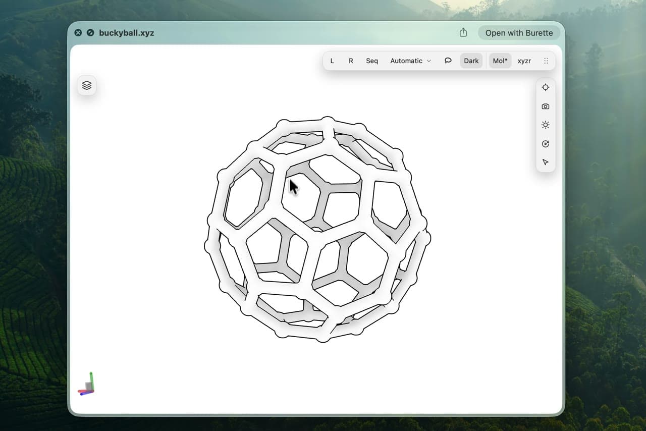This screenshot has height=431, width=646.
Task: Toggle the L panel button
Action: coord(332,61)
